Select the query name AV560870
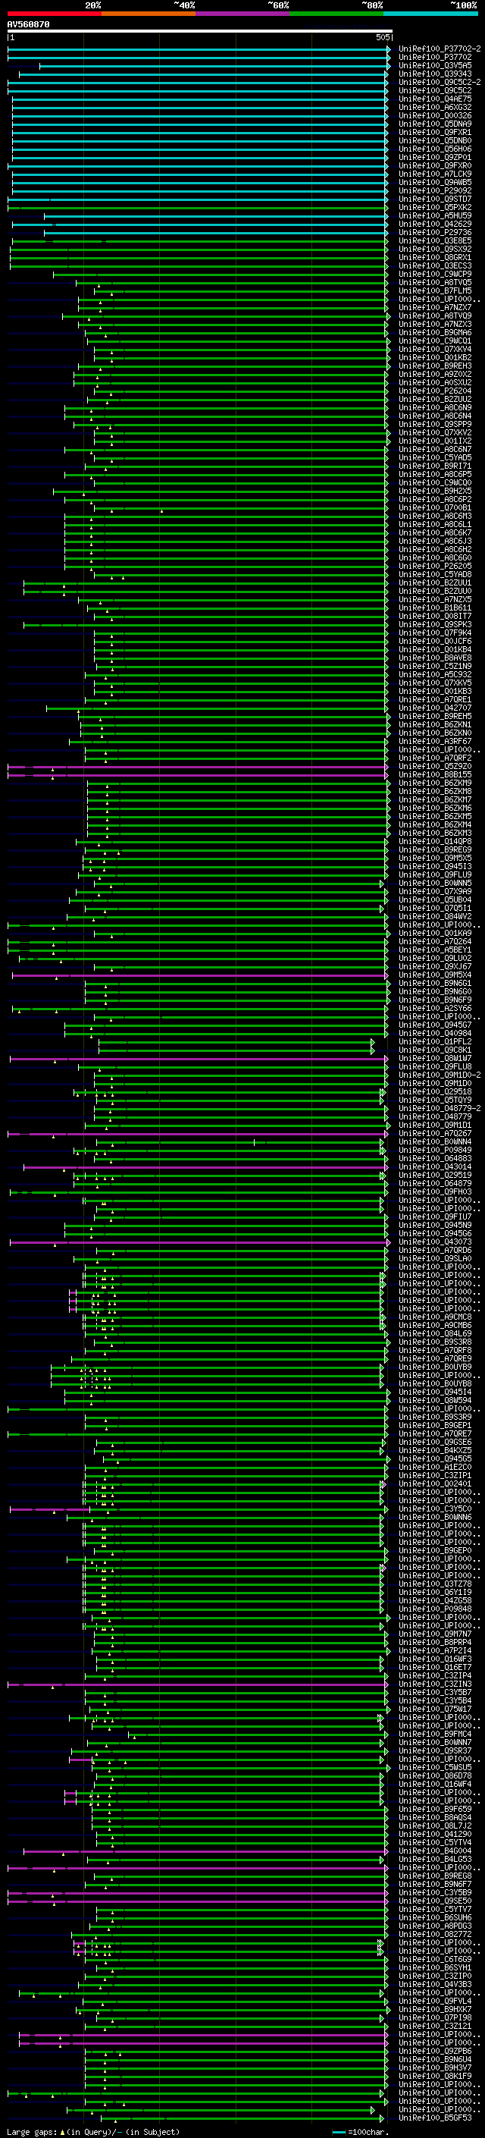Image resolution: width=485 pixels, height=2138 pixels. pos(28,24)
